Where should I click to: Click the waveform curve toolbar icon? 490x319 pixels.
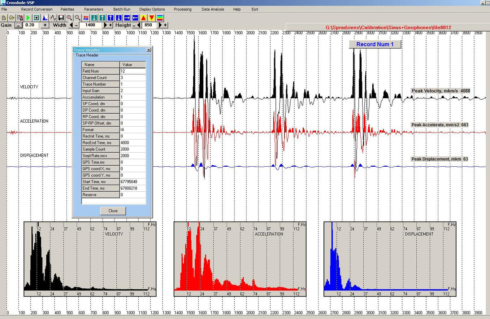53,18
